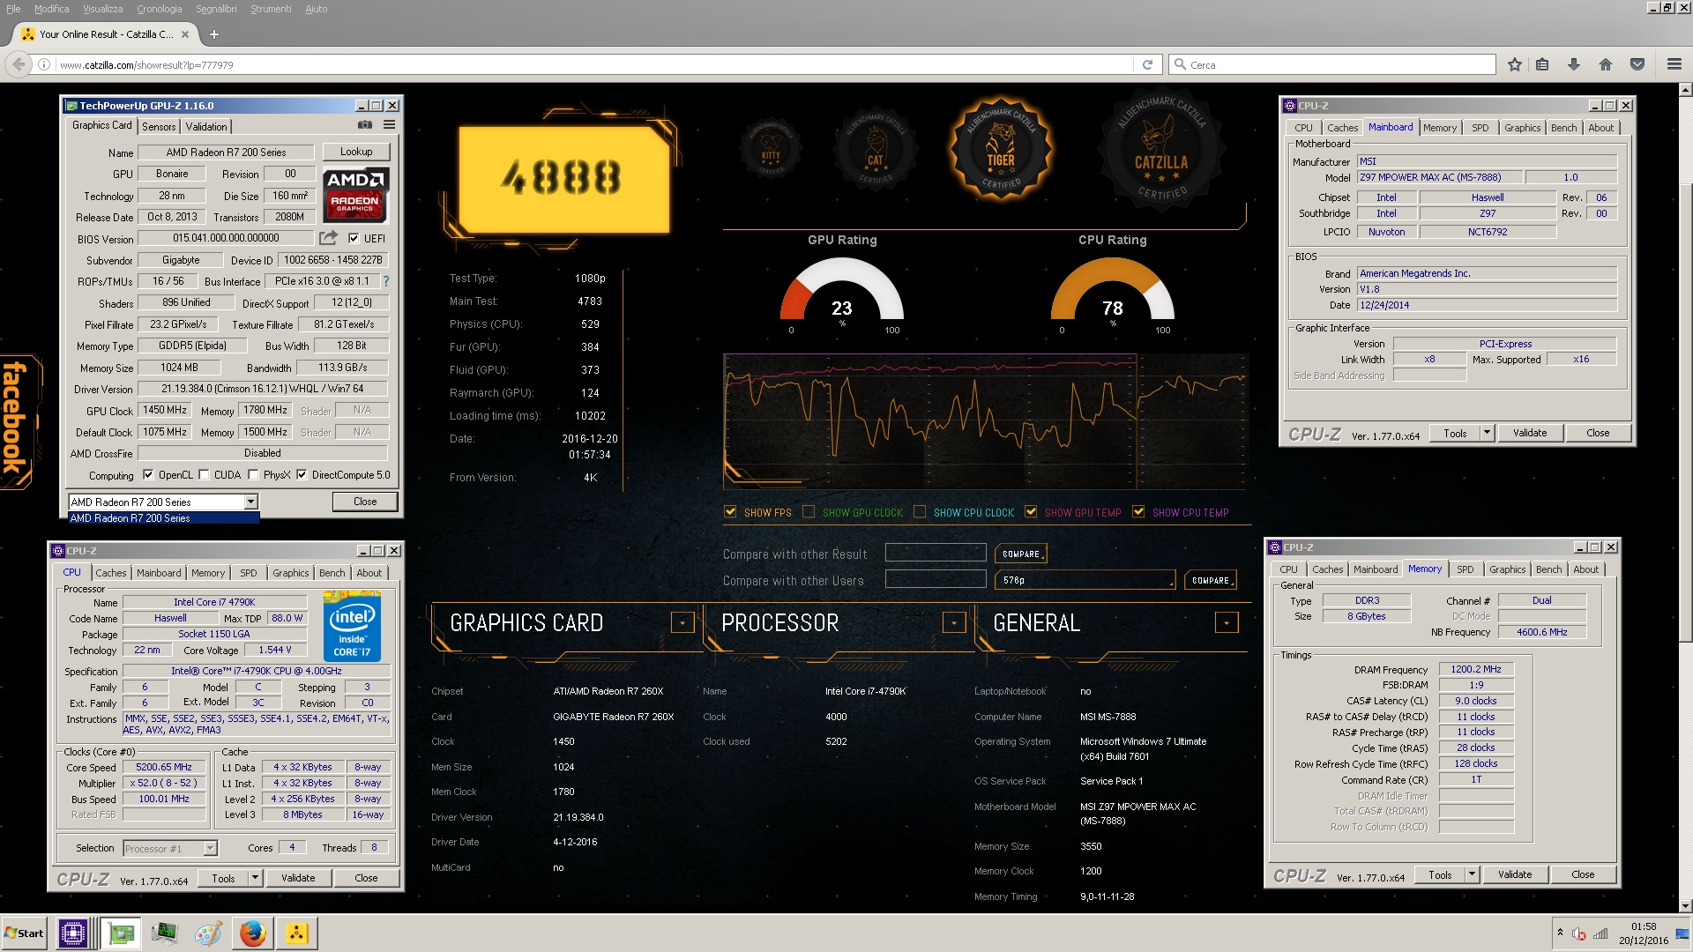Show bookmarks library list icon
The width and height of the screenshot is (1693, 952).
point(1542,64)
